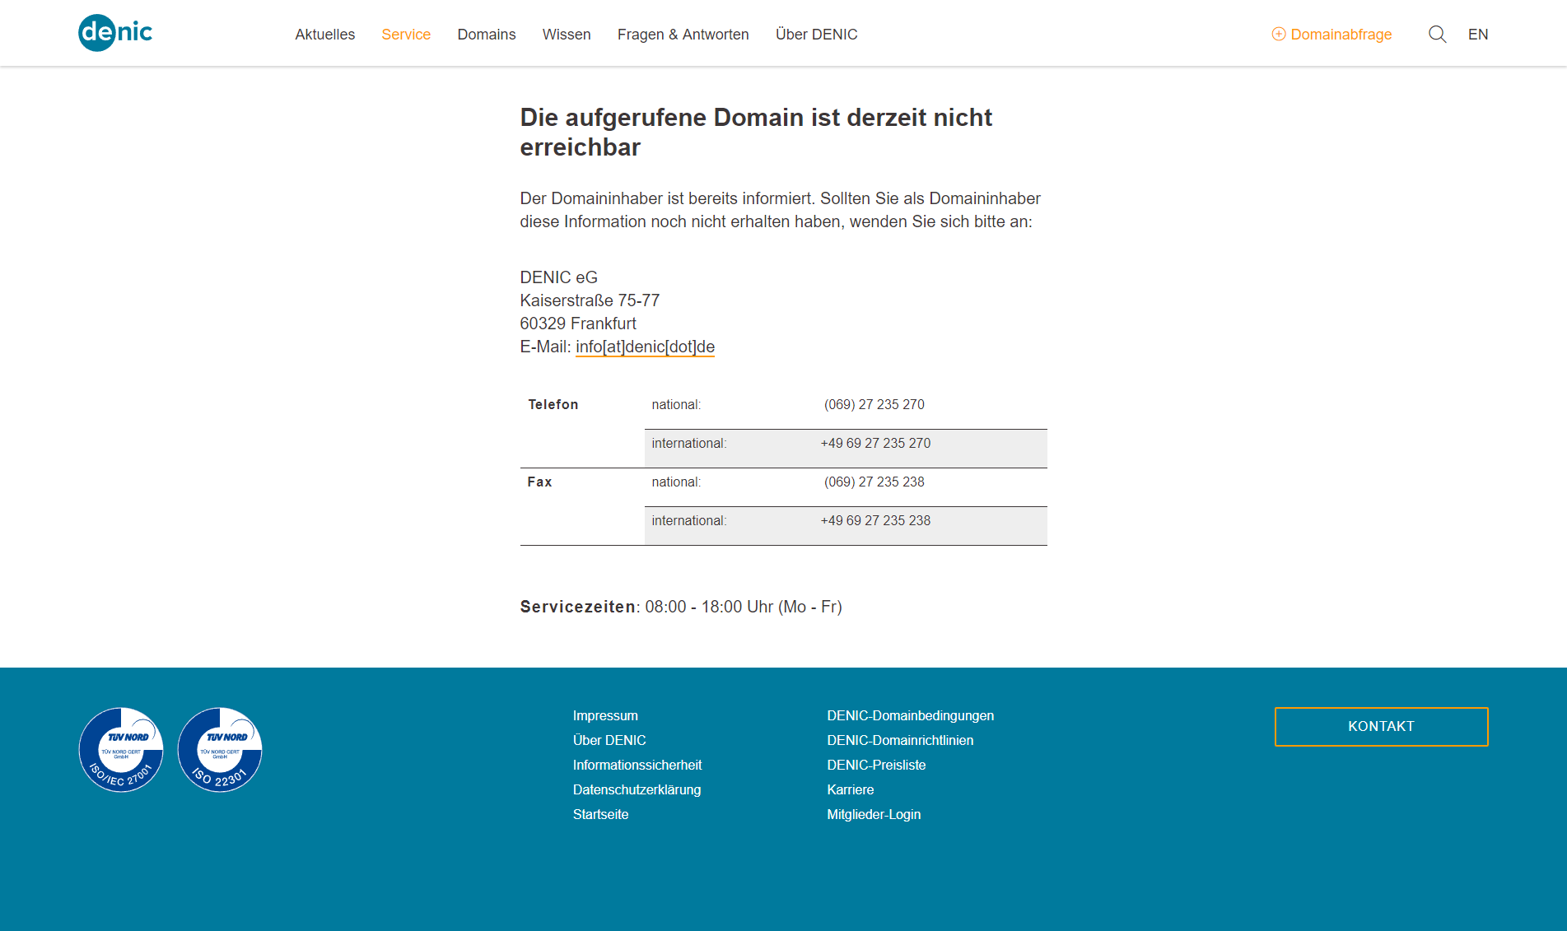Image resolution: width=1567 pixels, height=931 pixels.
Task: Open the Wissen menu
Action: click(x=567, y=34)
